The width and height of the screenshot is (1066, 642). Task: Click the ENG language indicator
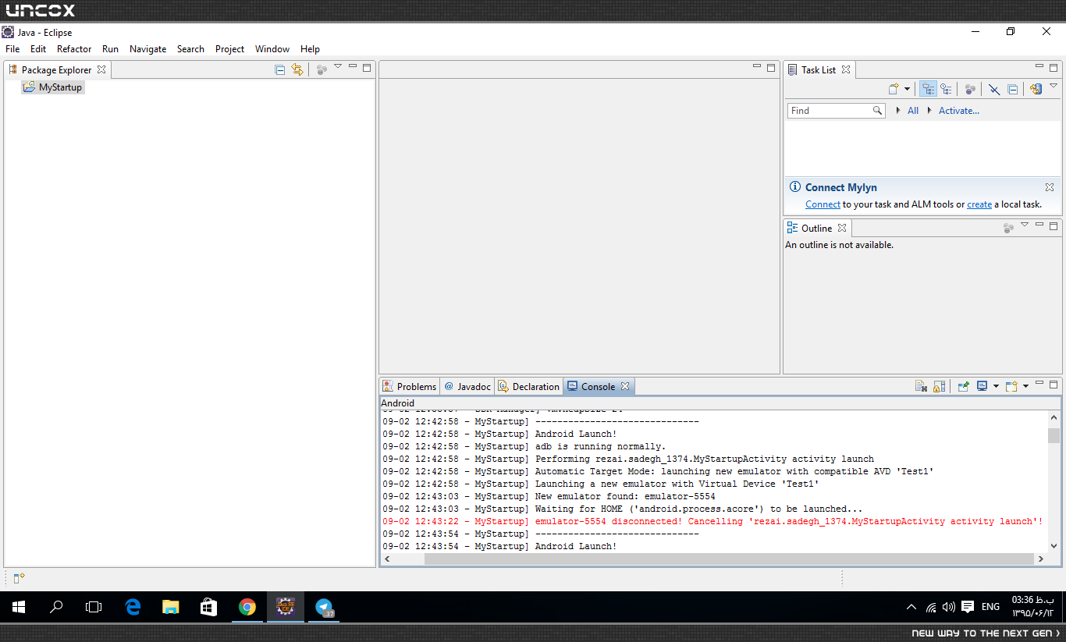[x=990, y=607]
